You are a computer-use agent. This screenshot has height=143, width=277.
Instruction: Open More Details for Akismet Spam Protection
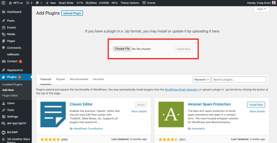pyautogui.click(x=258, y=111)
